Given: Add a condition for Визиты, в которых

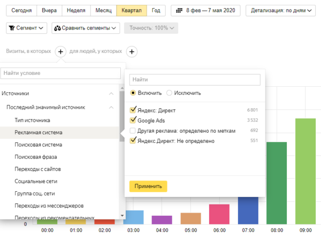Looking at the screenshot, I should (60, 51).
